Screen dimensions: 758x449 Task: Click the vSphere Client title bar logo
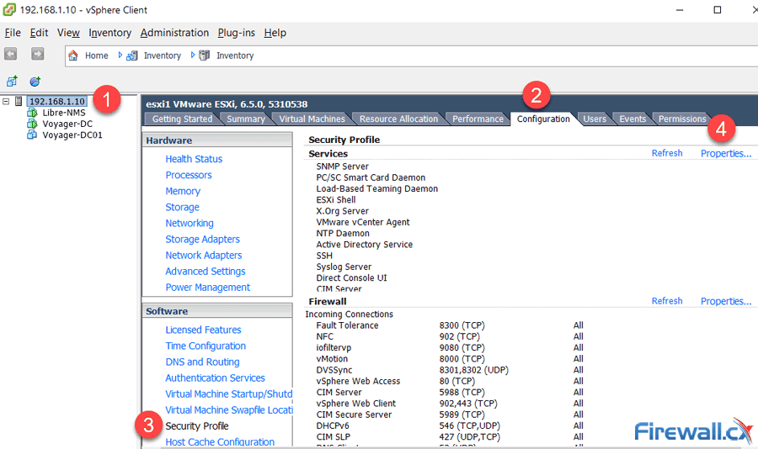(x=8, y=9)
